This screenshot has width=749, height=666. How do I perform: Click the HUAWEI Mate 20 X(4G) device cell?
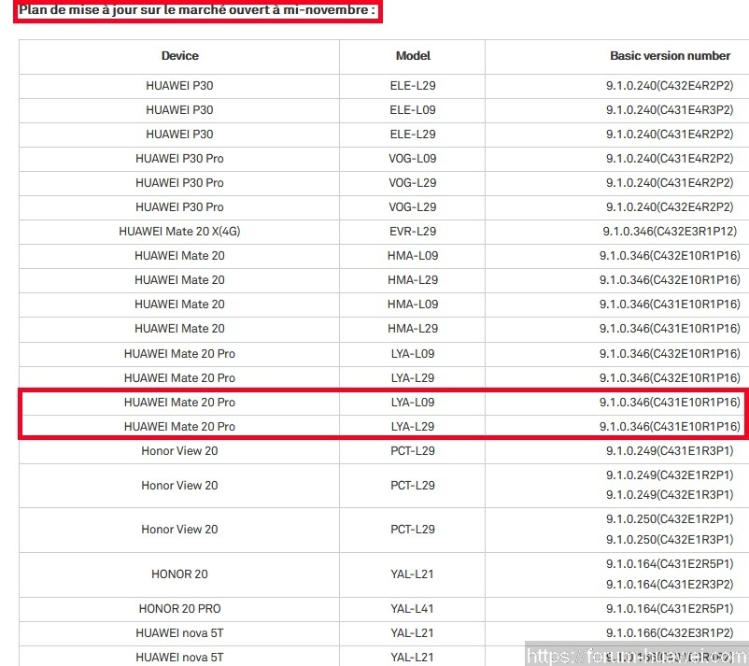[179, 231]
